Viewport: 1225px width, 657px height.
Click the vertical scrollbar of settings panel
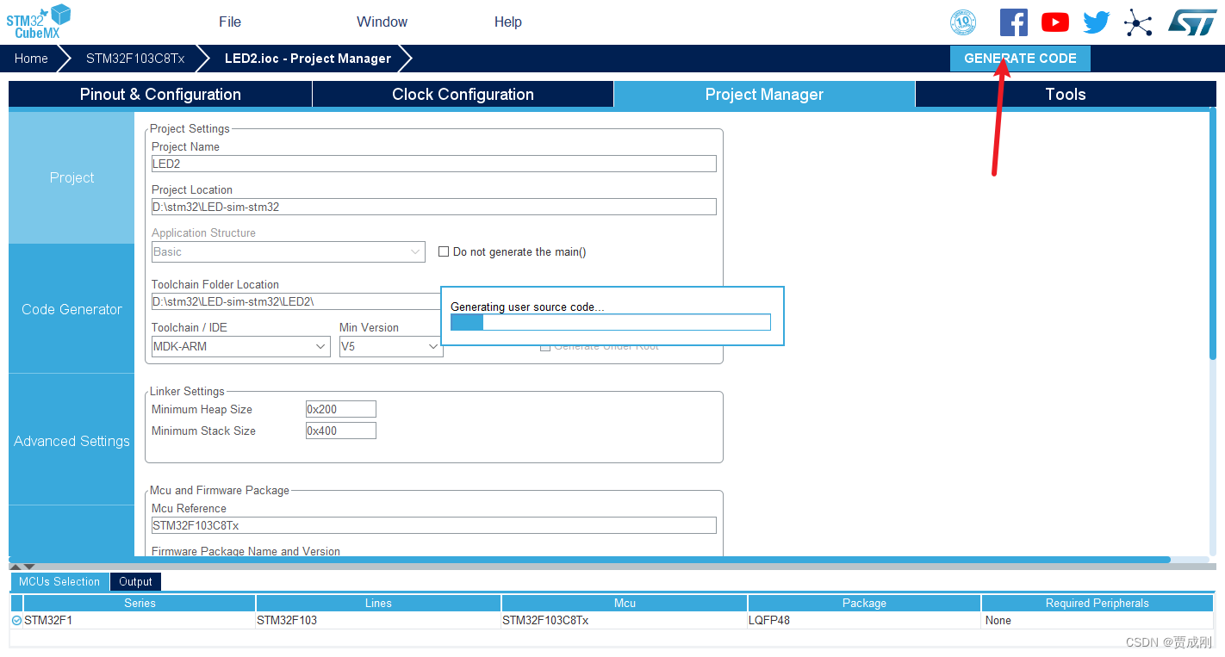[1213, 234]
